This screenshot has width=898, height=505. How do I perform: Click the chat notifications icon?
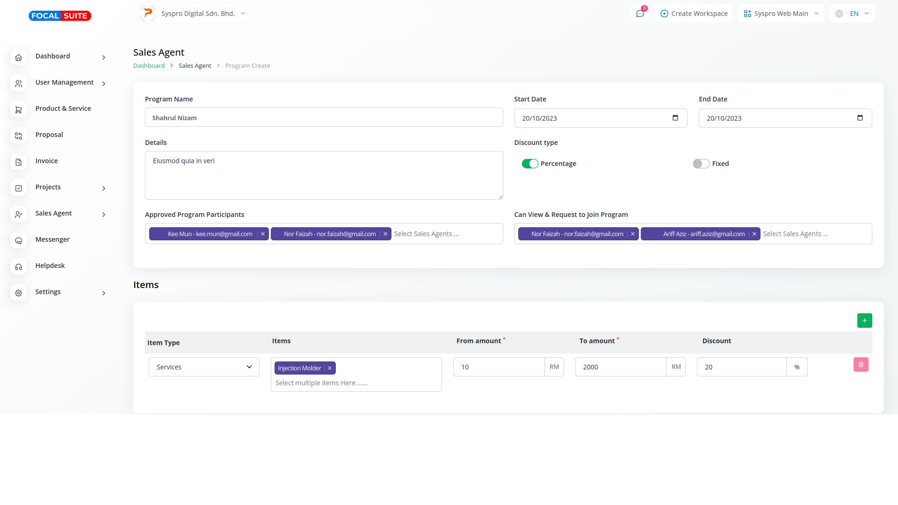point(640,14)
